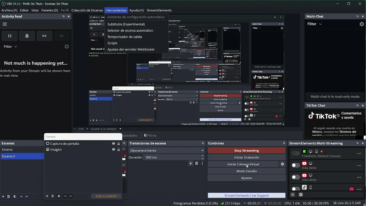Open Activity feed settings gear
This screenshot has height=206, width=366.
click(x=67, y=46)
